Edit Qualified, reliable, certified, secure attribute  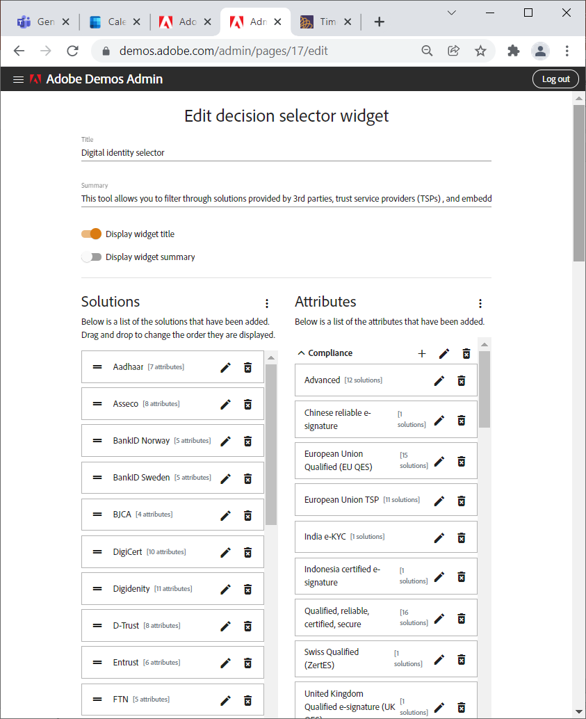point(439,619)
